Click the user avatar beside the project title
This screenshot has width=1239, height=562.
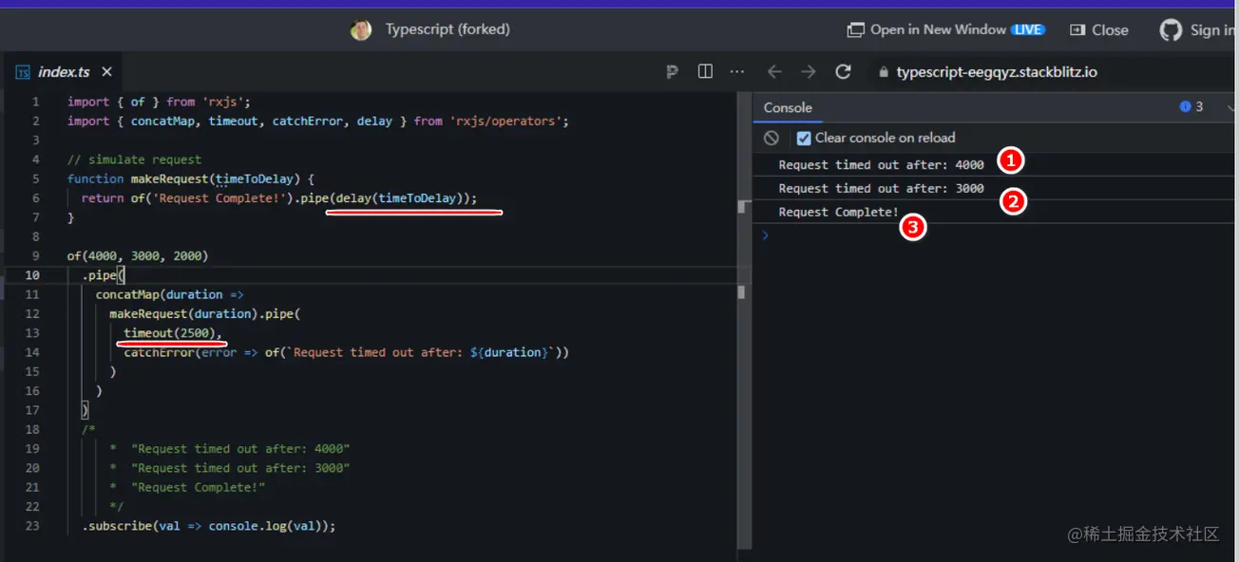coord(361,30)
